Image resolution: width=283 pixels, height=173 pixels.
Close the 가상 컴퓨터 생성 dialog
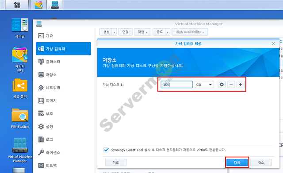[x=273, y=44]
